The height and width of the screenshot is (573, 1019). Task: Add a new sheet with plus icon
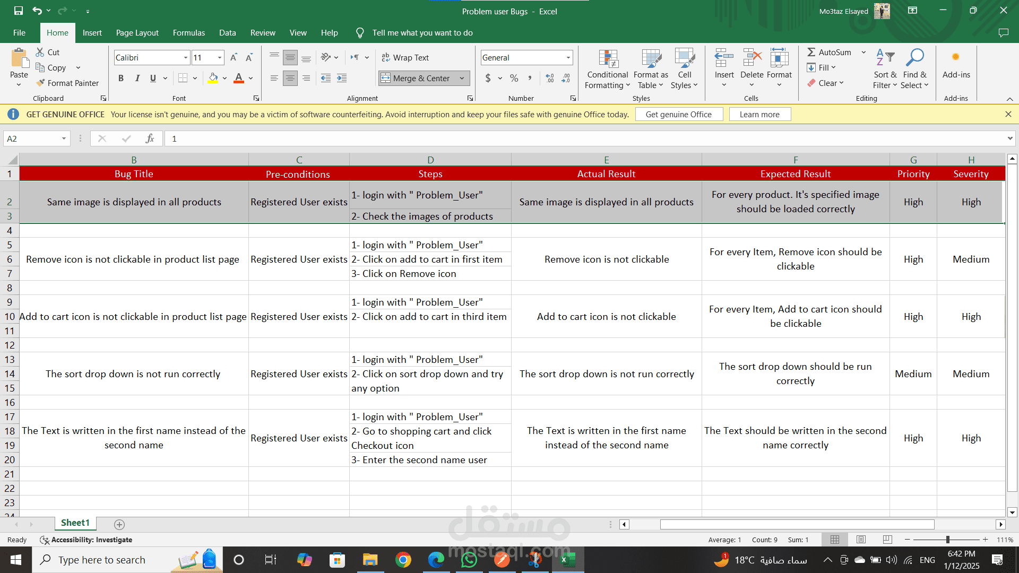119,524
